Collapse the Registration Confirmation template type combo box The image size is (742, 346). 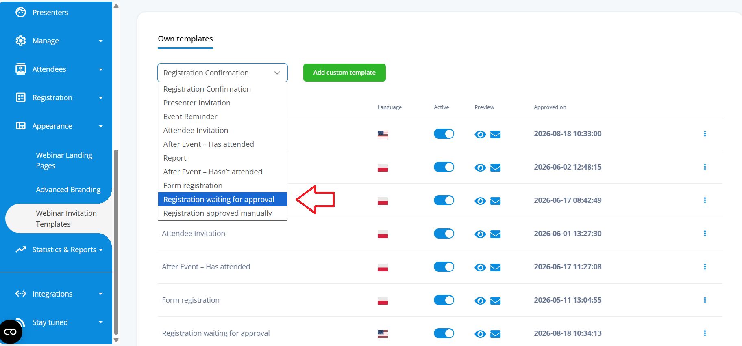[222, 73]
